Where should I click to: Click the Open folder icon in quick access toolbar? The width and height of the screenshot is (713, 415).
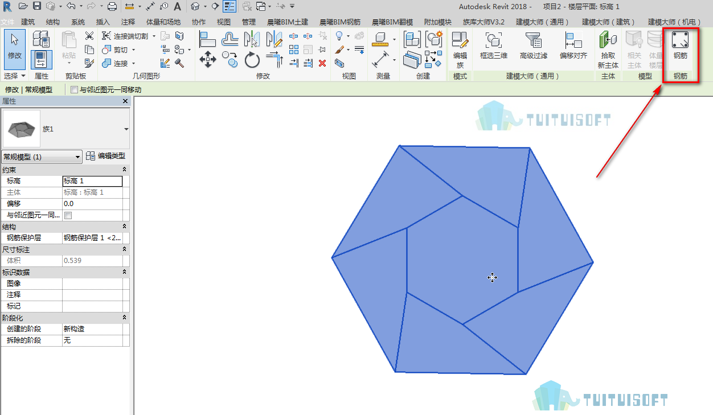tap(23, 6)
